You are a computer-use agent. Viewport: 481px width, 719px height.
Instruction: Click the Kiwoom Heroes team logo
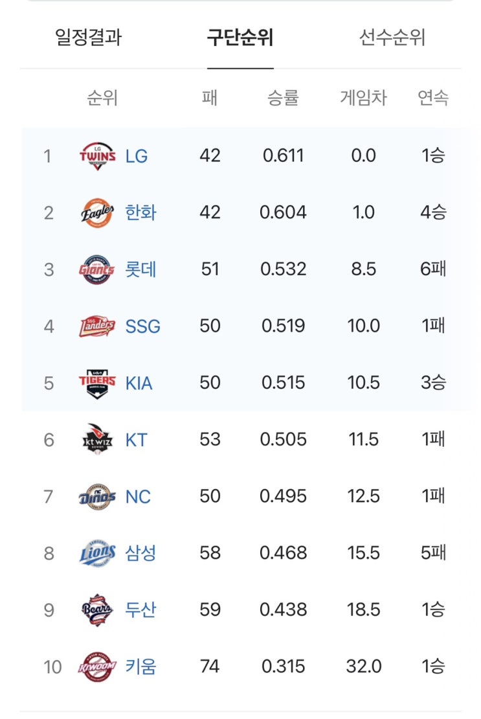coord(98,667)
